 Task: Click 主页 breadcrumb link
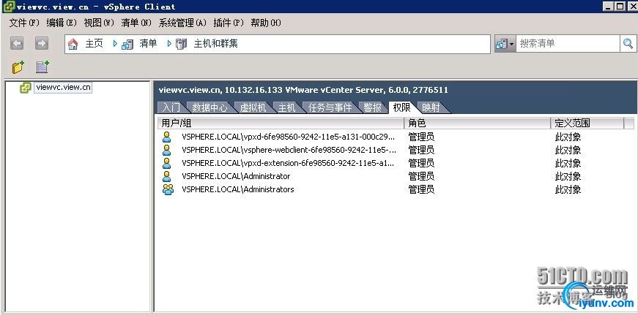94,43
